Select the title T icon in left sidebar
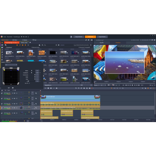 point(2,57)
